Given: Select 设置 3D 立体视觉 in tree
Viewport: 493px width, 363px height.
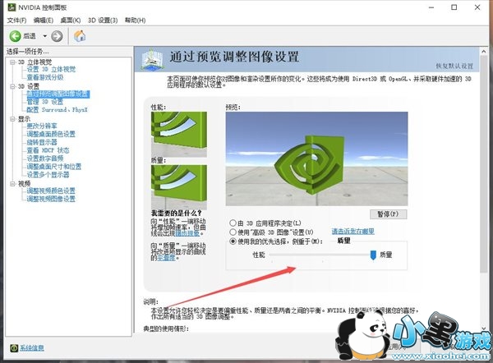Looking at the screenshot, I should 51,69.
